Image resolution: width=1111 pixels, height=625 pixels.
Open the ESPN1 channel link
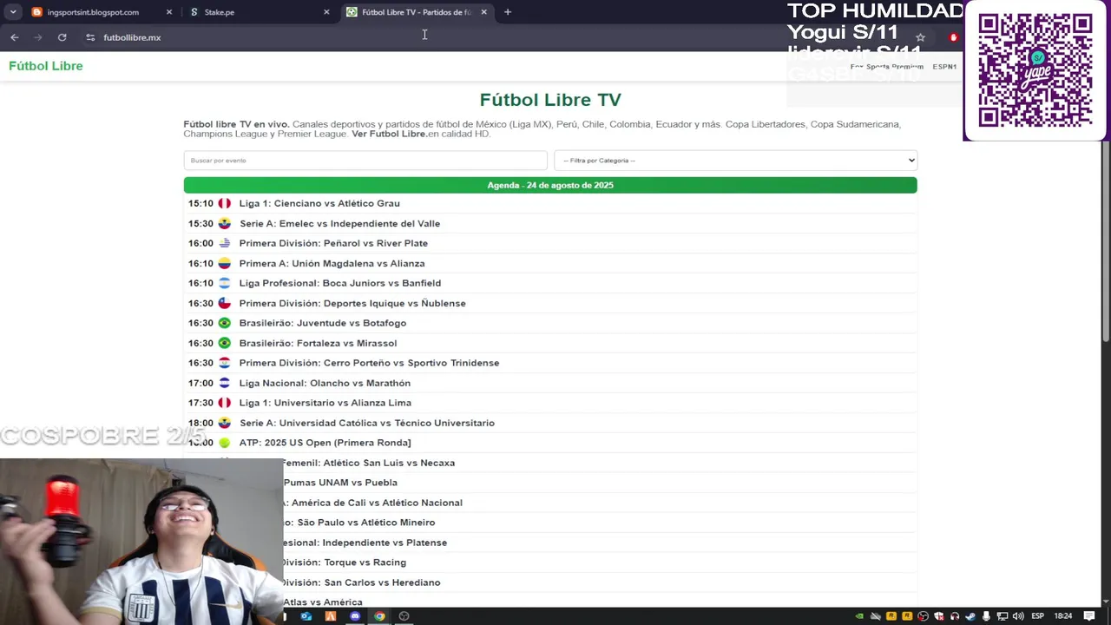(x=944, y=67)
